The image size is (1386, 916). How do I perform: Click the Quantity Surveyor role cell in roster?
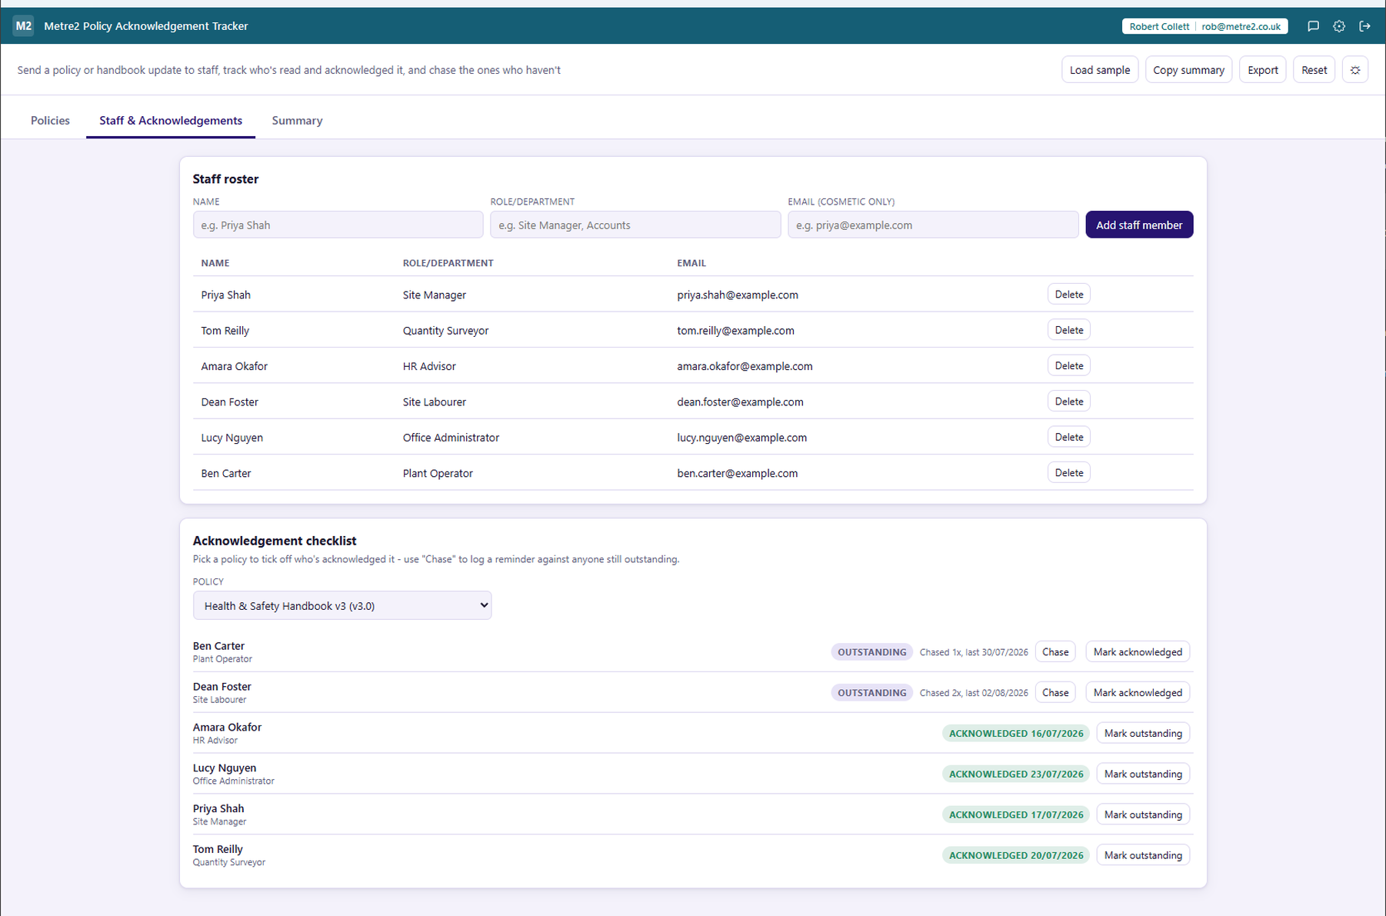pos(445,331)
